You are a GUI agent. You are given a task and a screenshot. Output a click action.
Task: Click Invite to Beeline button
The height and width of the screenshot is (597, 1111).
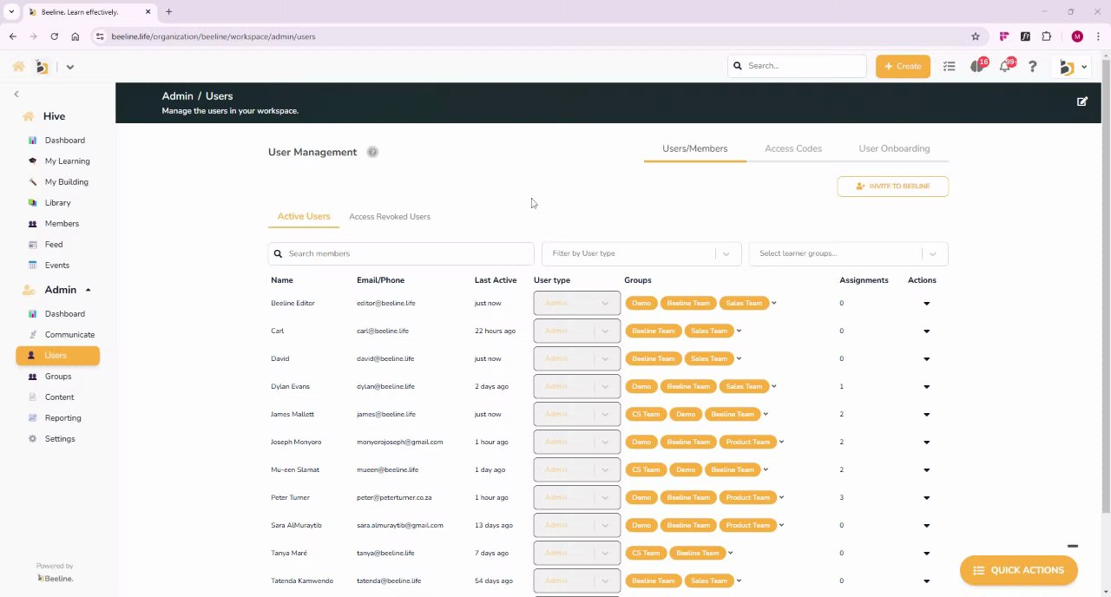click(x=892, y=187)
